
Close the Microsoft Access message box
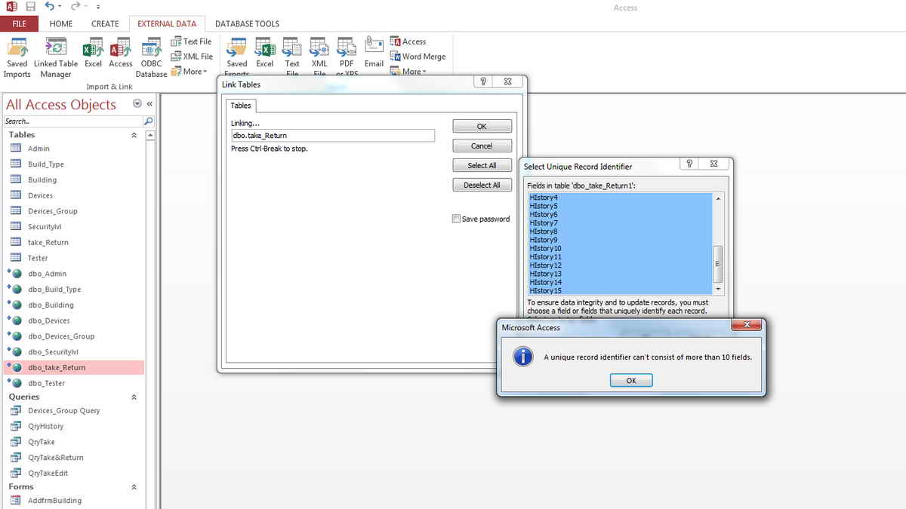point(747,325)
